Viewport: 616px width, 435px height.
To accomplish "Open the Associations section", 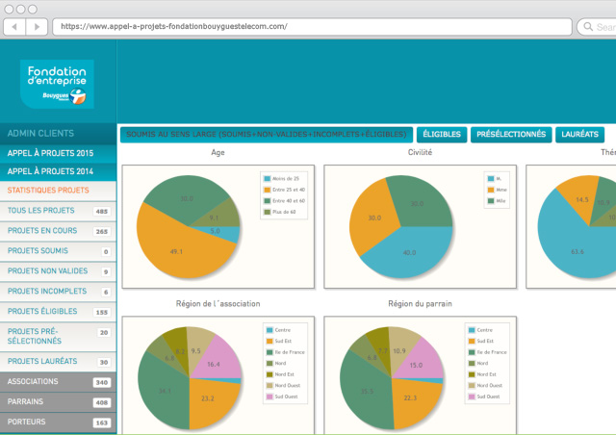I will pos(58,381).
